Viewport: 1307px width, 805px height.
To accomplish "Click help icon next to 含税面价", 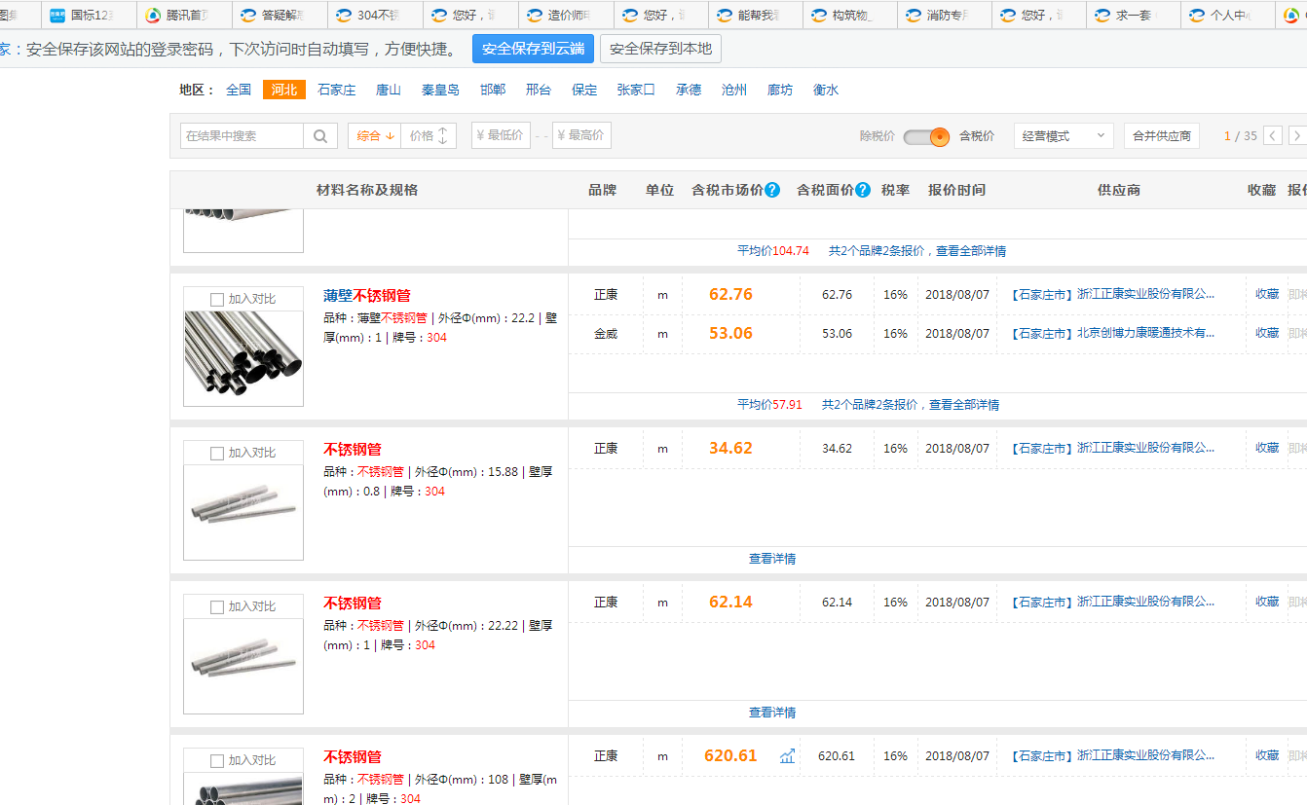I will (863, 190).
